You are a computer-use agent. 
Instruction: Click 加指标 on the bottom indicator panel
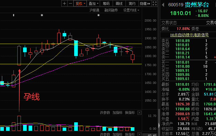click(117, 134)
